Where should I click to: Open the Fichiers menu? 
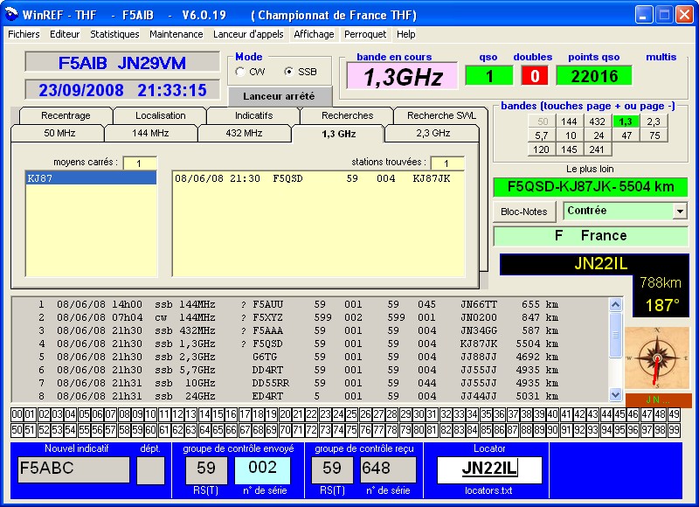24,34
